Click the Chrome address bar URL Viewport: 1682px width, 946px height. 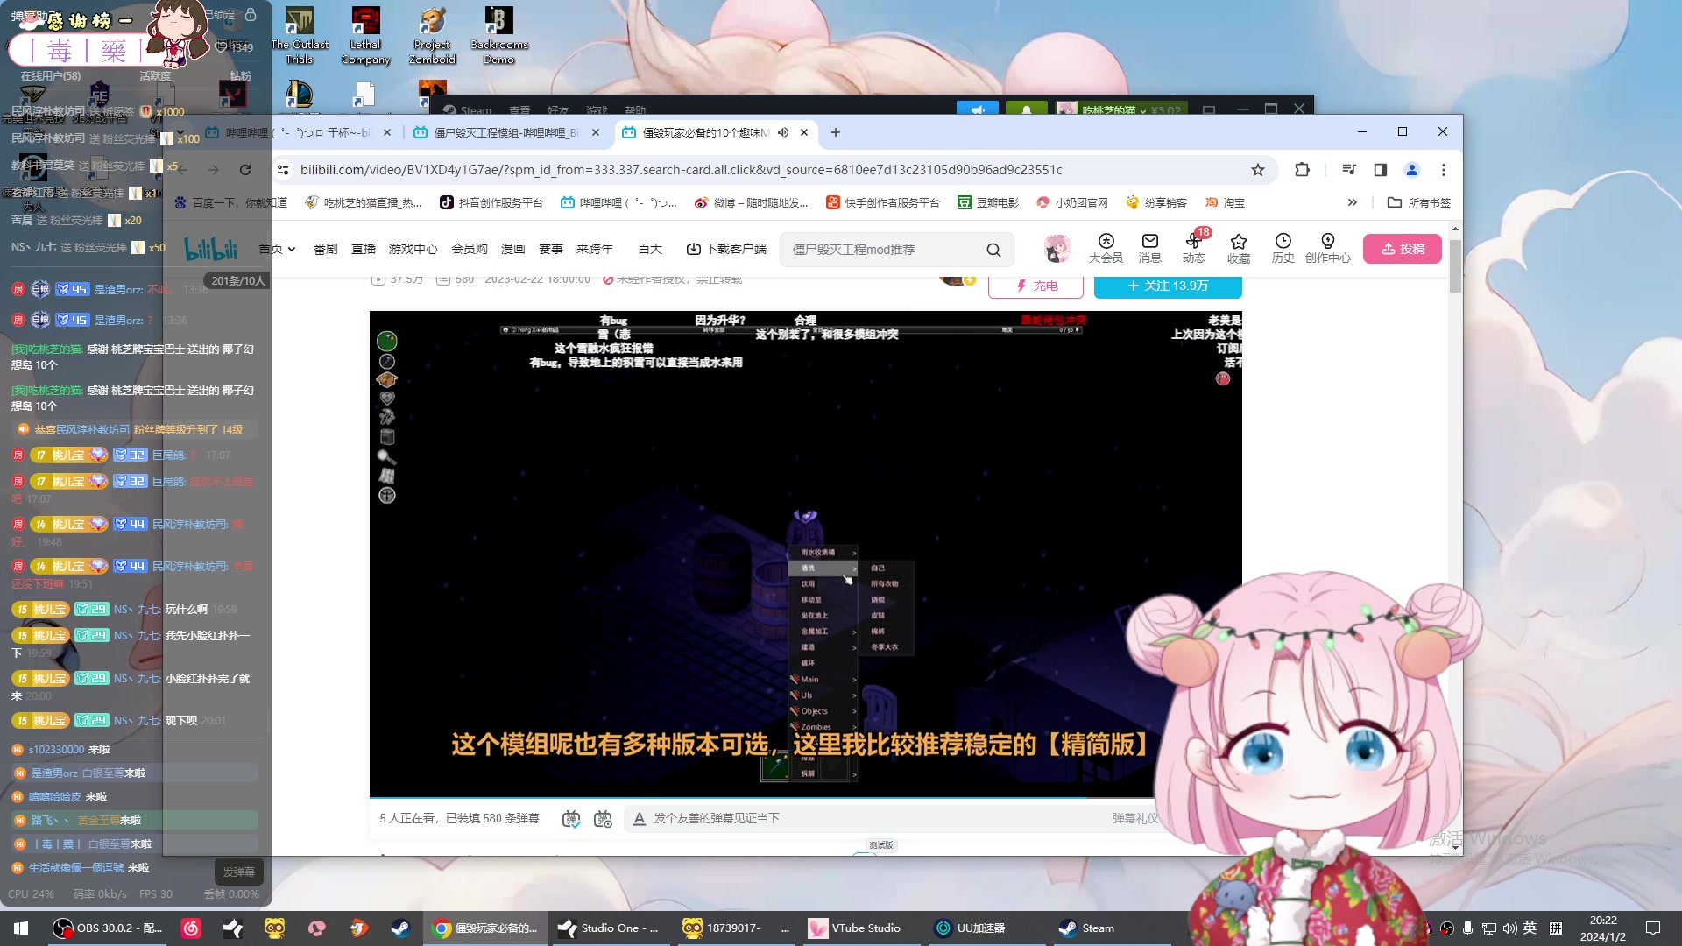click(x=680, y=170)
